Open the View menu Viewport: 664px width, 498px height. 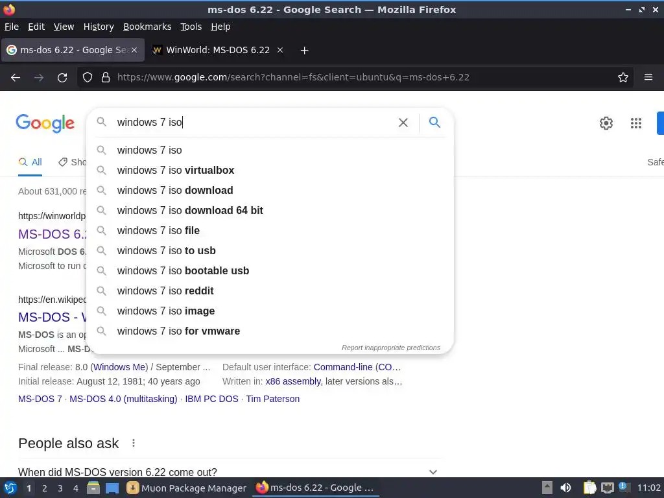[x=64, y=27]
